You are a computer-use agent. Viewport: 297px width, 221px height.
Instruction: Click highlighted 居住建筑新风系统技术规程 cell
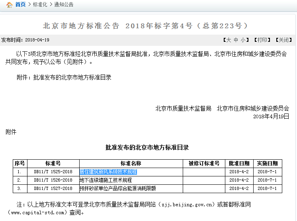[108, 172]
